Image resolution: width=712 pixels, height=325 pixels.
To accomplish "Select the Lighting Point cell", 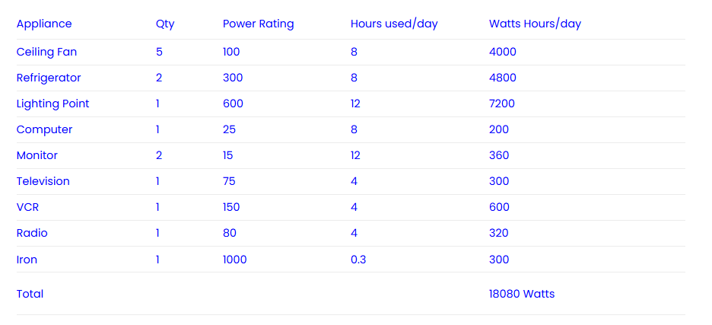I will tap(52, 104).
